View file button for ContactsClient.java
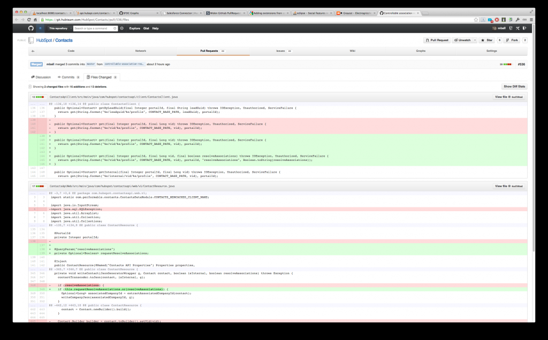The width and height of the screenshot is (548, 340). coord(509,97)
